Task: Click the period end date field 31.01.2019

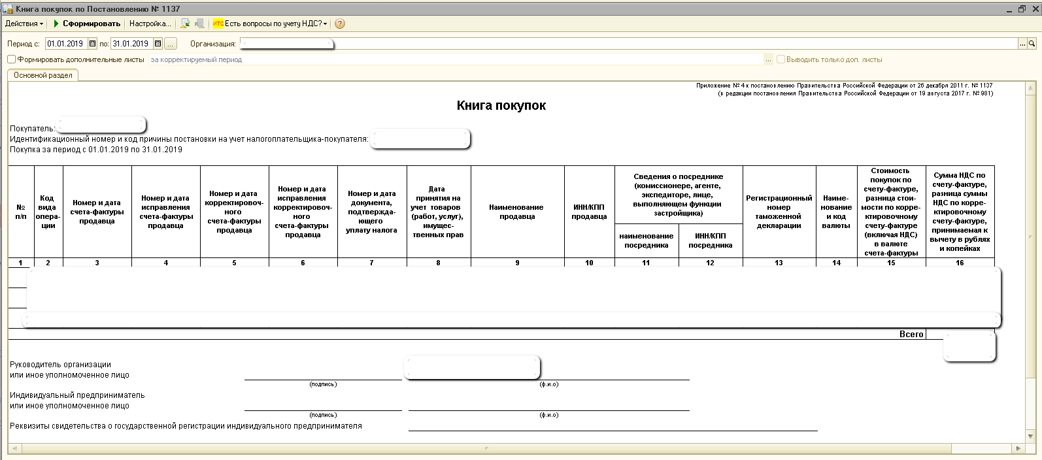Action: click(132, 44)
